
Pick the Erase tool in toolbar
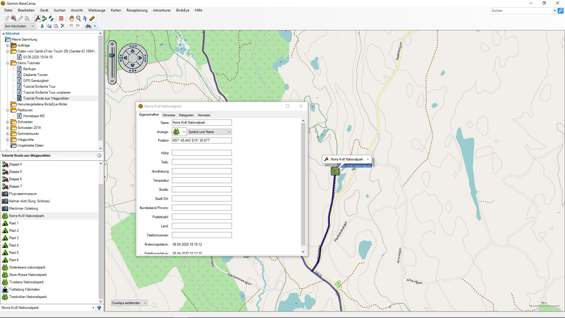pyautogui.click(x=21, y=18)
